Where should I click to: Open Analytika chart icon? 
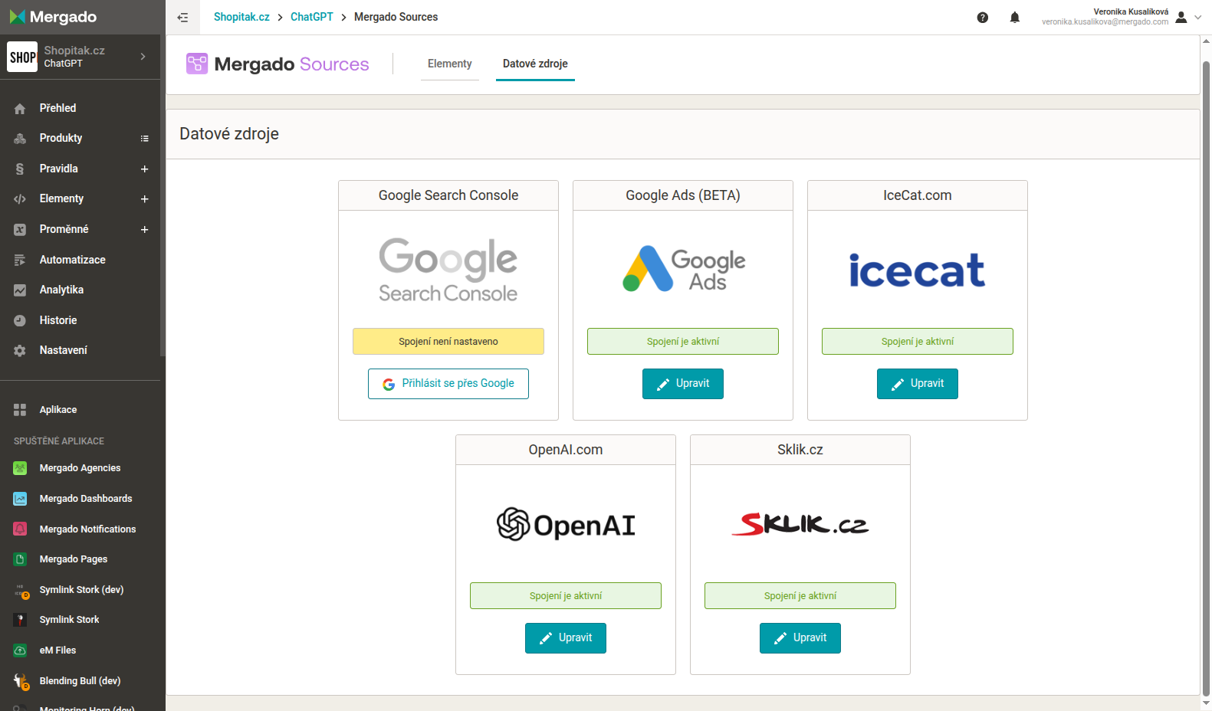(x=20, y=290)
